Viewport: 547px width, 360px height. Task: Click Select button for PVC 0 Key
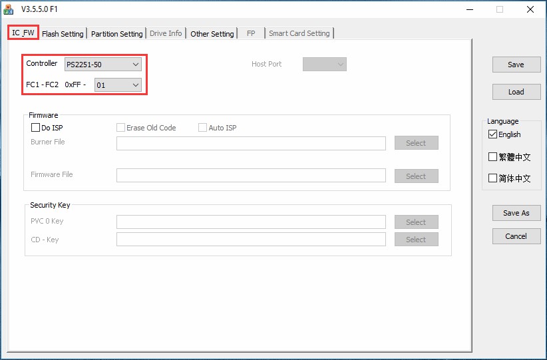416,222
